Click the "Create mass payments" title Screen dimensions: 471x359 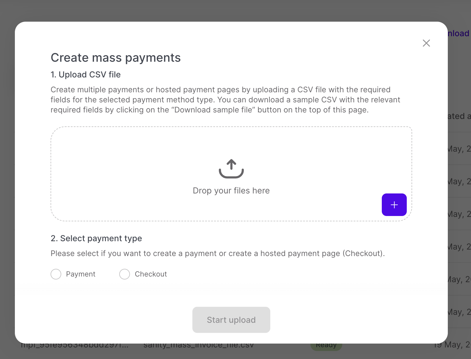116,58
